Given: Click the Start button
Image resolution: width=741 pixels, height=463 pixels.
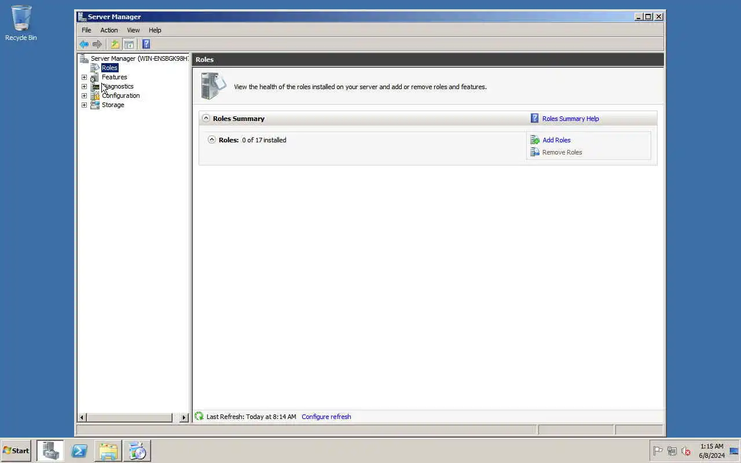Looking at the screenshot, I should 16,451.
